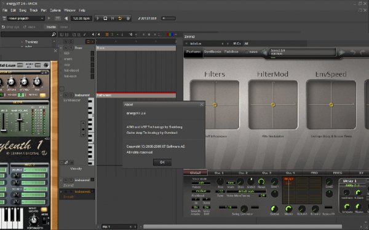The width and height of the screenshot is (369, 230).
Task: Select the XY tab in Zebra2
Action: point(361,173)
